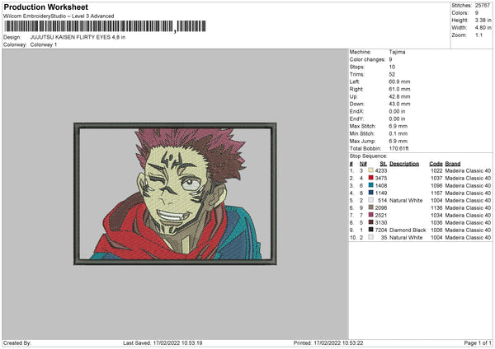Click the Left value 60.9 mm
Screen dimensions: 495x349
(399, 81)
